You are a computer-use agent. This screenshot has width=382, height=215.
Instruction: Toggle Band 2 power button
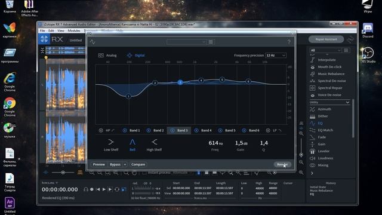[x=149, y=130]
